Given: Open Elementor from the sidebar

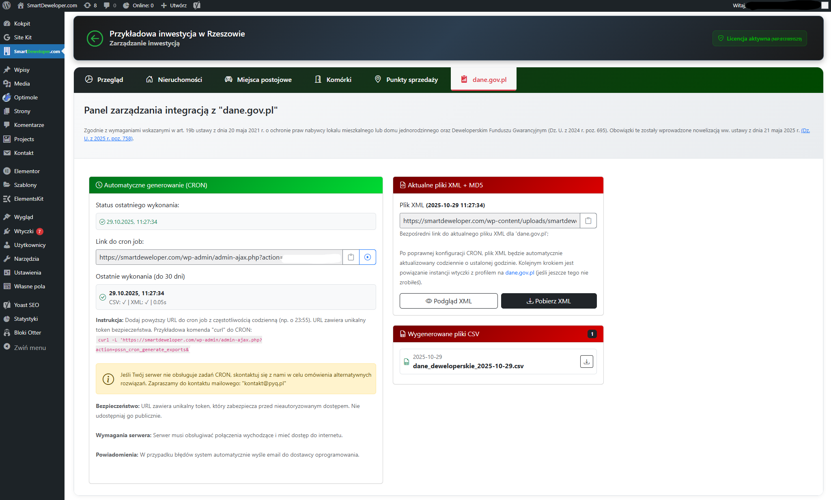Looking at the screenshot, I should point(27,171).
